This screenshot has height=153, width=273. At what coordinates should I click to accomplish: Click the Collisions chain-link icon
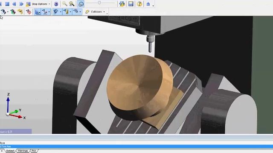point(87,12)
